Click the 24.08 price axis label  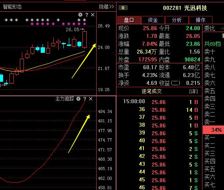pos(104,47)
